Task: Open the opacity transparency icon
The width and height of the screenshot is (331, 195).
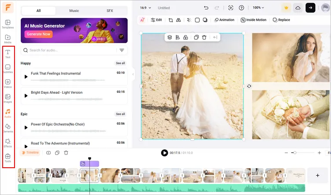Action: (x=189, y=20)
